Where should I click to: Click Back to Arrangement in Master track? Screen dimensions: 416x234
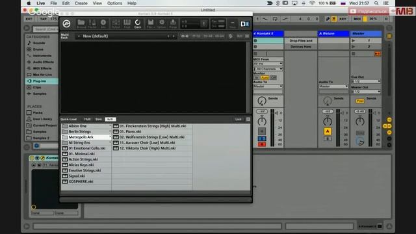click(377, 54)
